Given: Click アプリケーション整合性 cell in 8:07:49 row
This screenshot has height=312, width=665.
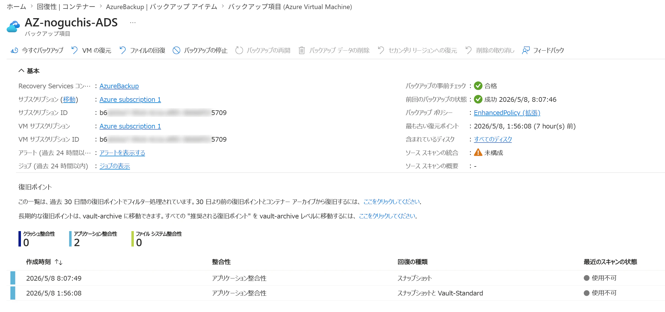Looking at the screenshot, I should click(x=239, y=278).
